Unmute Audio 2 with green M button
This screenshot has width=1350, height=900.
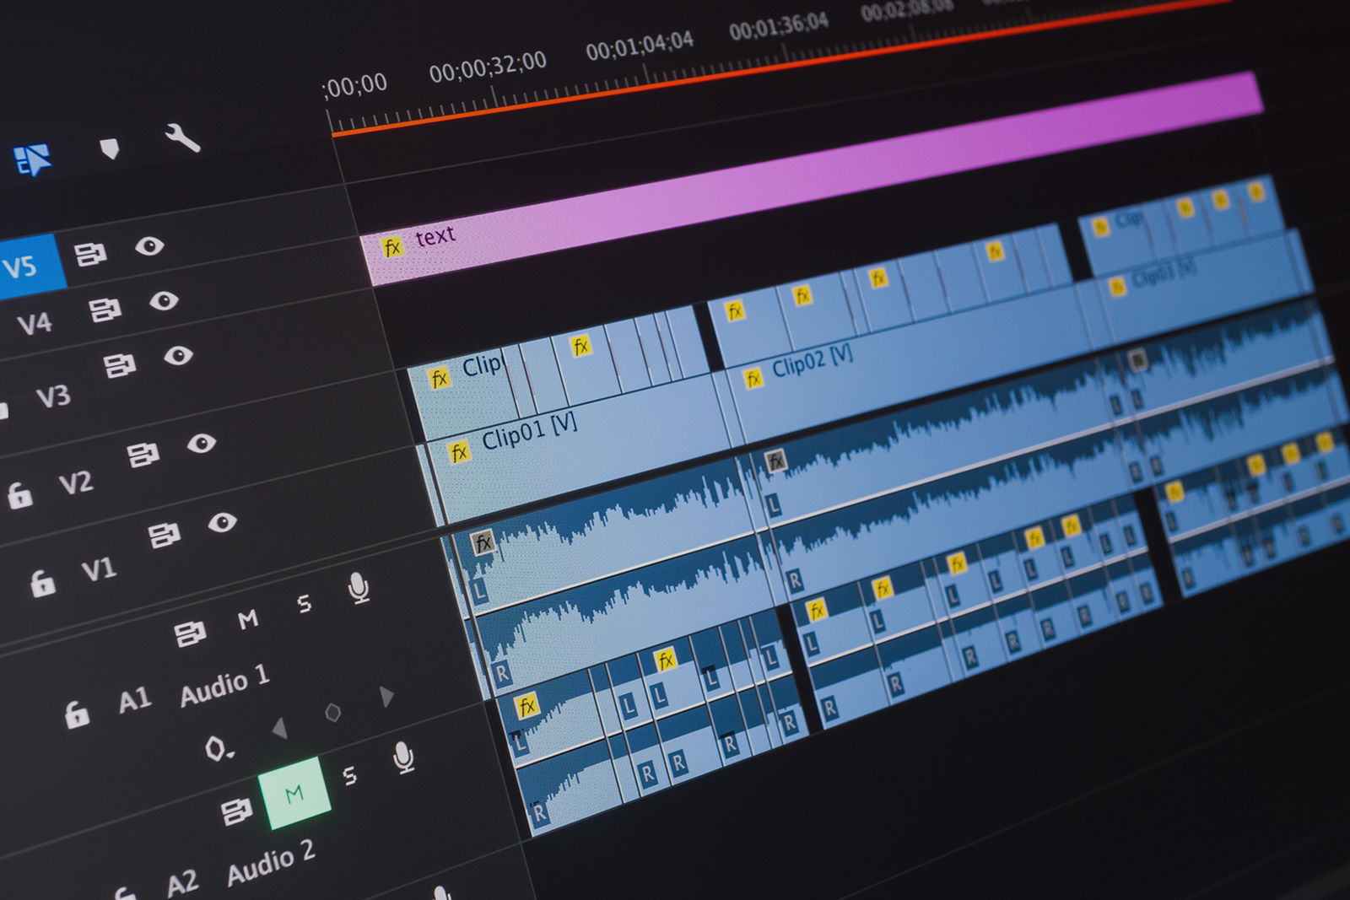(294, 794)
